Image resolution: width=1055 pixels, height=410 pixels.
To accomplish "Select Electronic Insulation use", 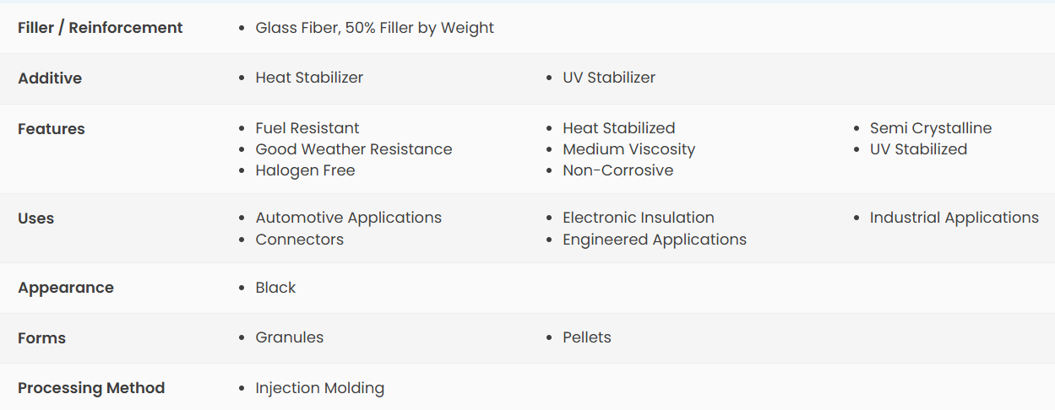I will [x=639, y=218].
